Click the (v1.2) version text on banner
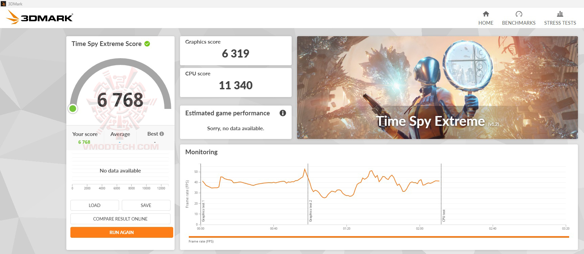Viewport: 584px width, 254px height. coord(493,124)
